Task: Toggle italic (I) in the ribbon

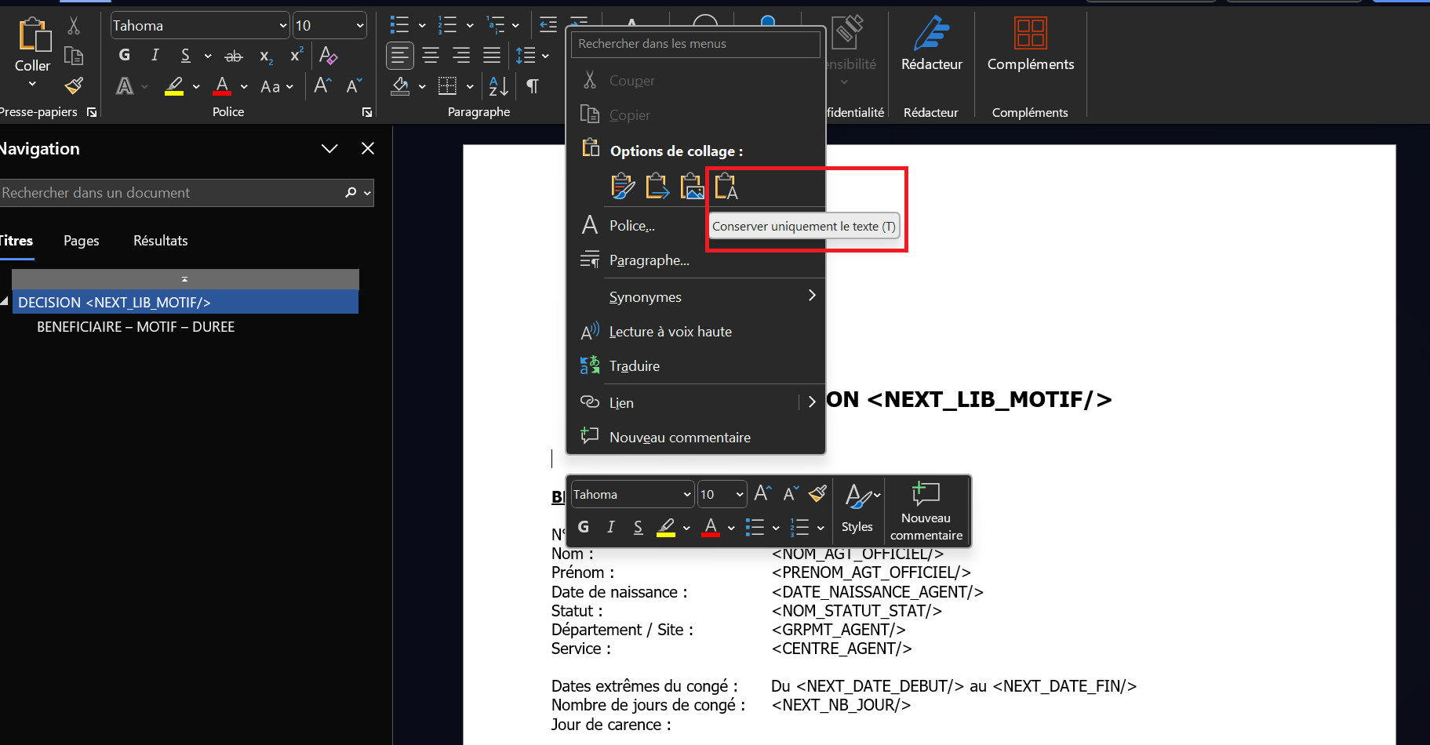Action: tap(155, 56)
